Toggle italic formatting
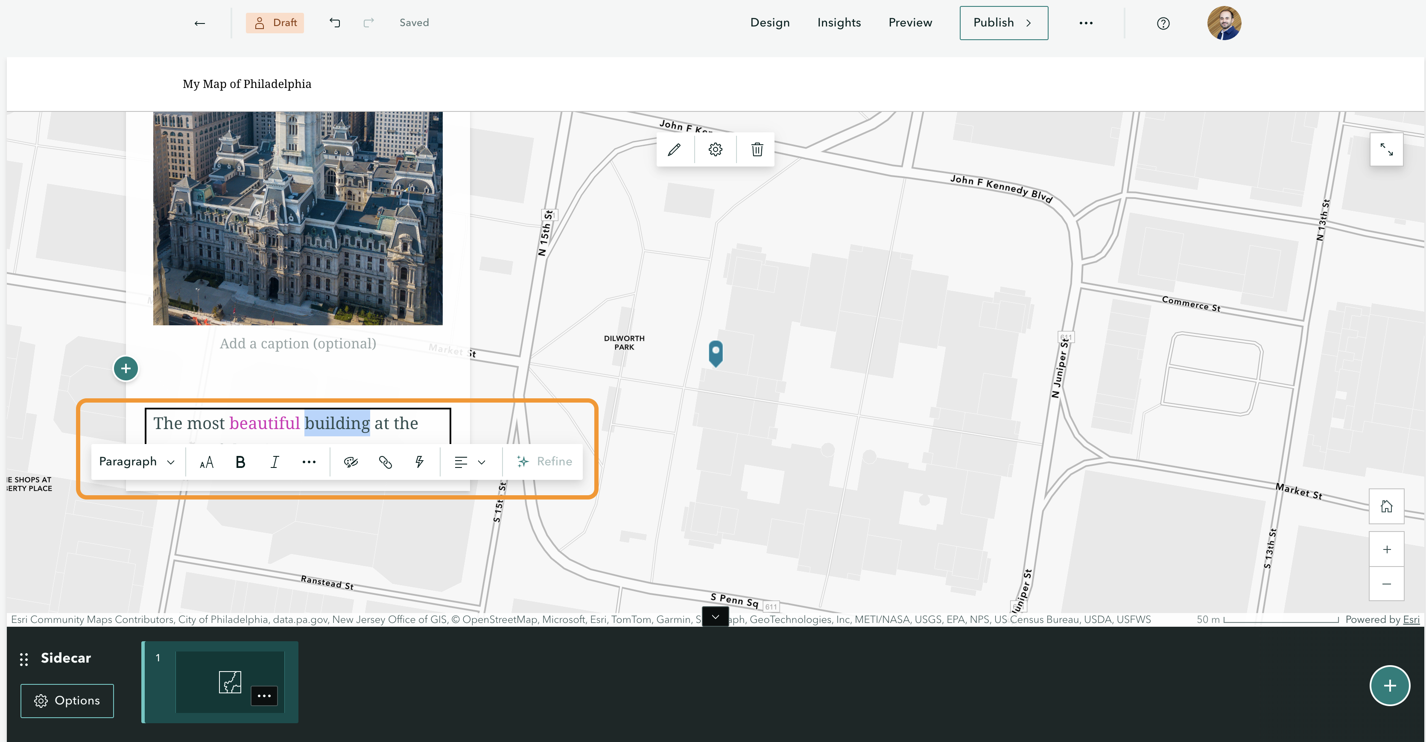 point(275,462)
